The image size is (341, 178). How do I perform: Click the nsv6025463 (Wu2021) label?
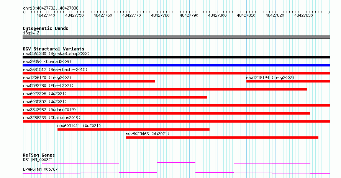pyautogui.click(x=148, y=134)
